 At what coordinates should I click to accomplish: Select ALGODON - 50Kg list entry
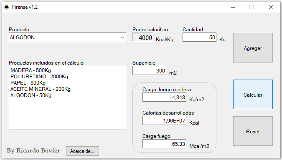point(31,95)
